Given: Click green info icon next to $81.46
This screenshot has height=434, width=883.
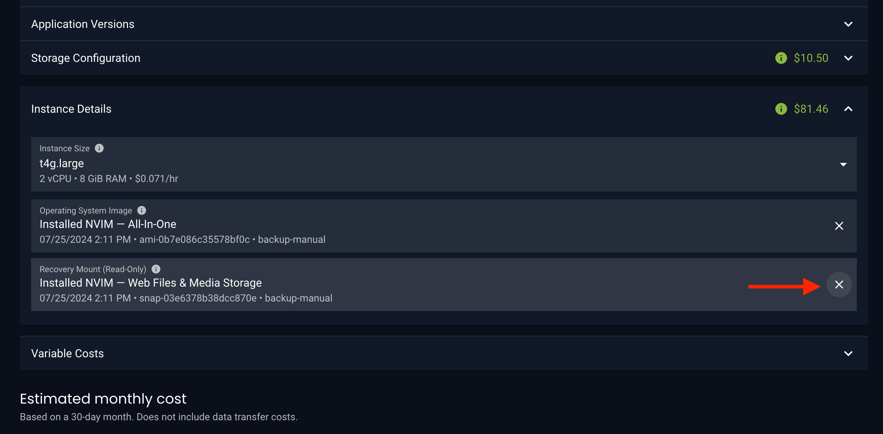Looking at the screenshot, I should 781,109.
